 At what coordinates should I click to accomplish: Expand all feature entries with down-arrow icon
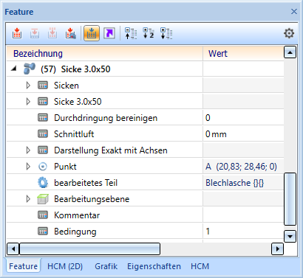tap(166, 33)
